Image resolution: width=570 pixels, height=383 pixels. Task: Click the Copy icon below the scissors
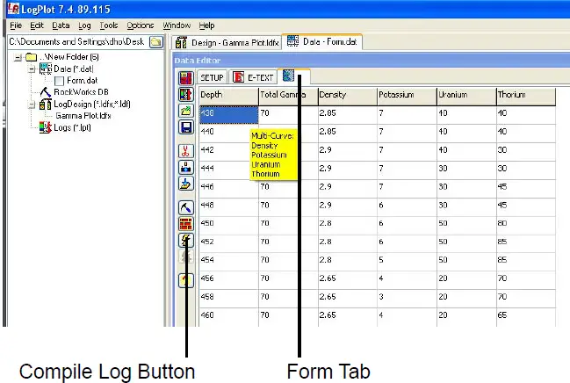point(186,167)
